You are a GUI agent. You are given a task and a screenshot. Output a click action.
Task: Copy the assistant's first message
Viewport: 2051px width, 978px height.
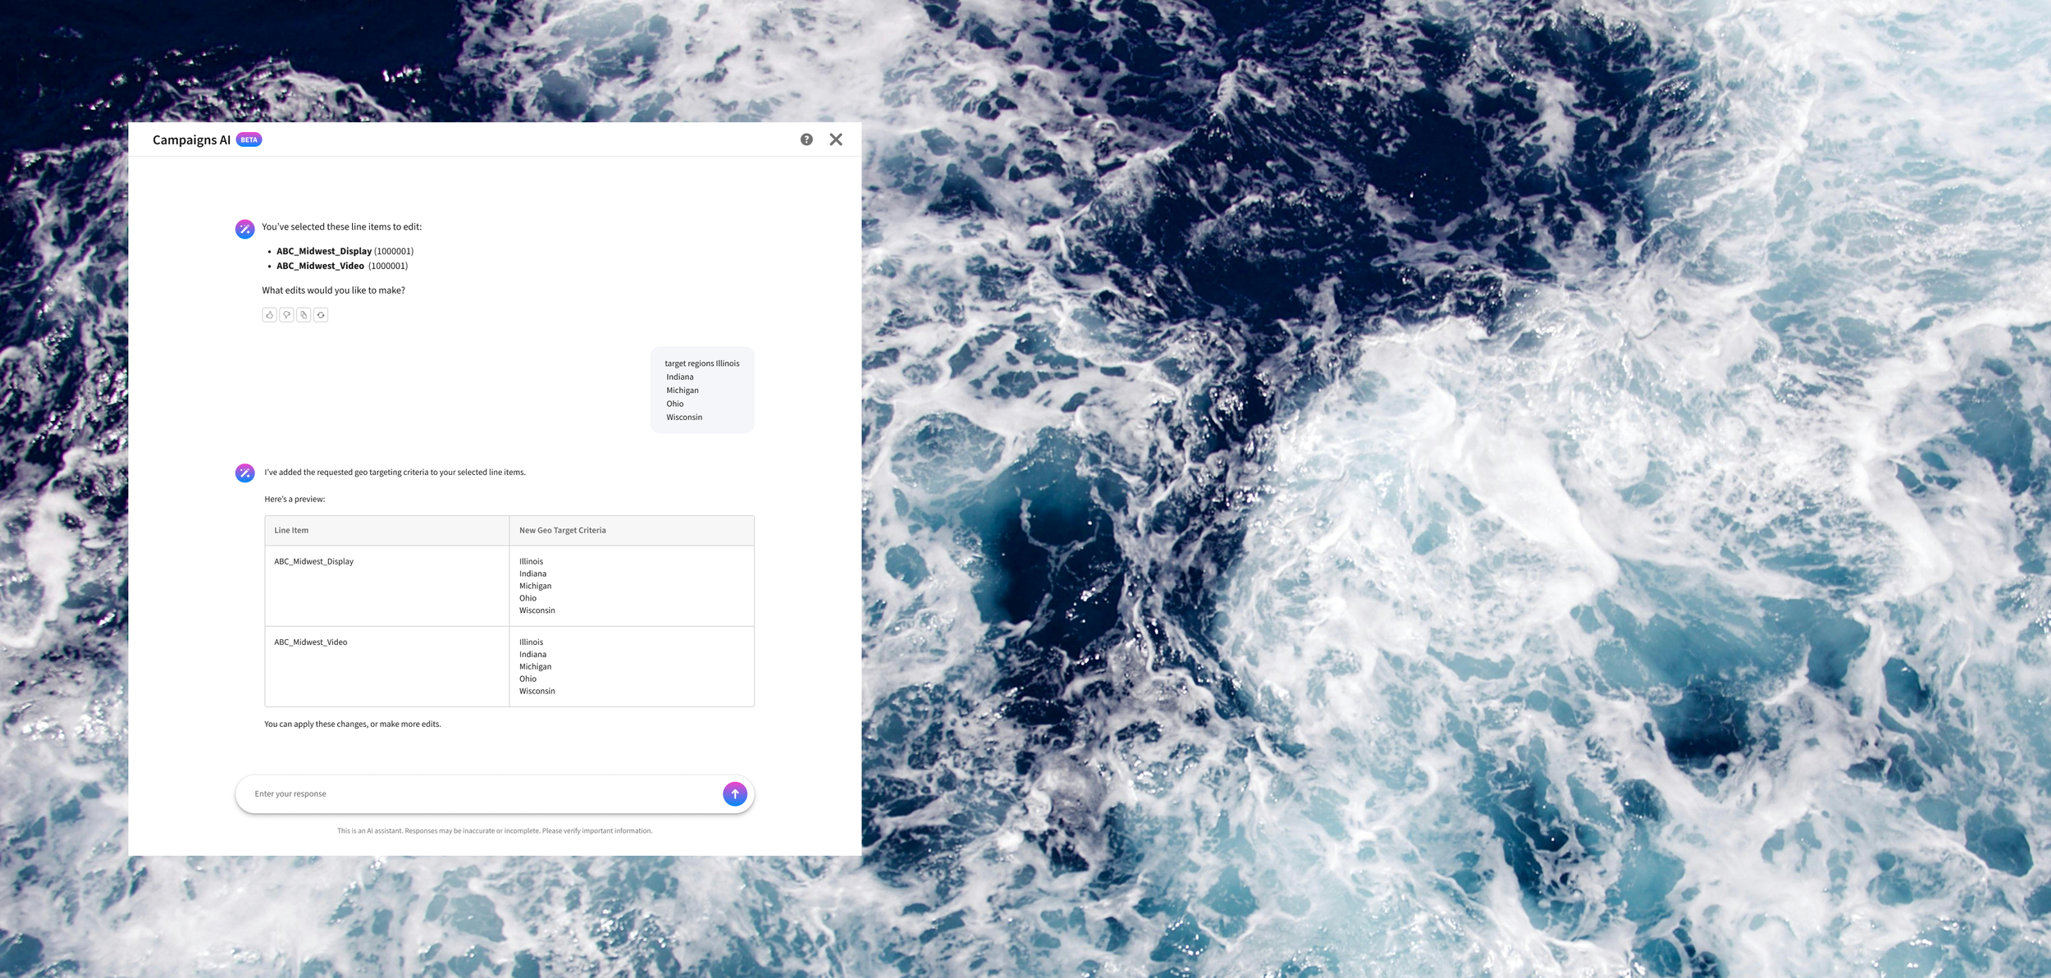(304, 315)
